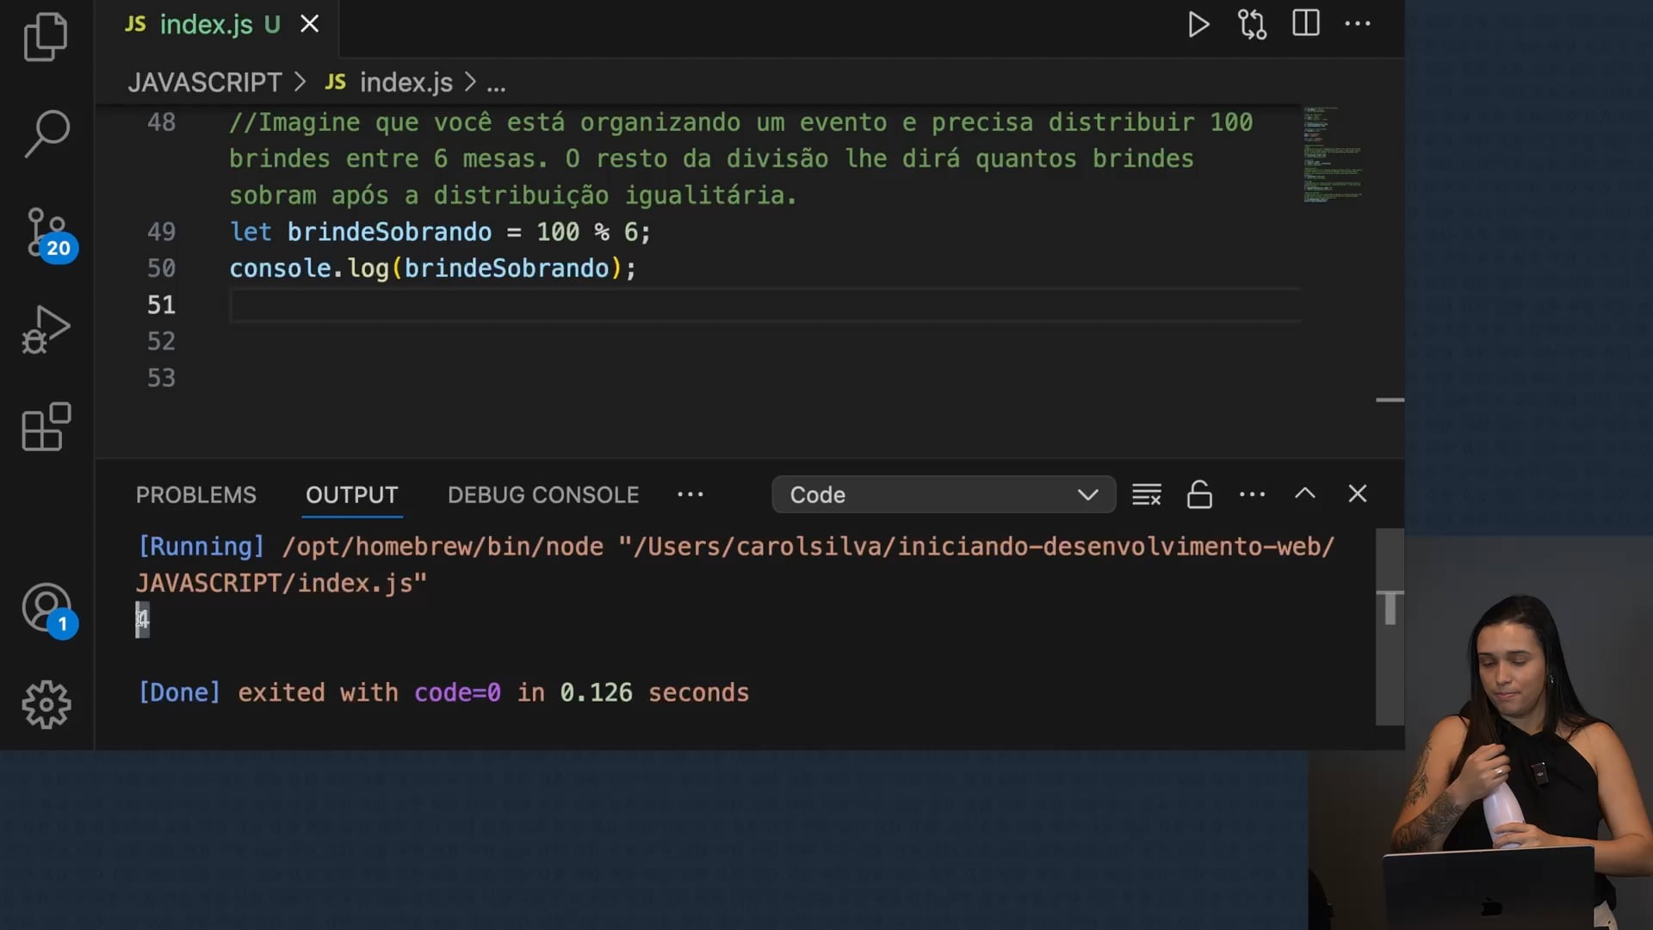Switch to the PROBLEMS tab
1653x930 pixels.
195,495
